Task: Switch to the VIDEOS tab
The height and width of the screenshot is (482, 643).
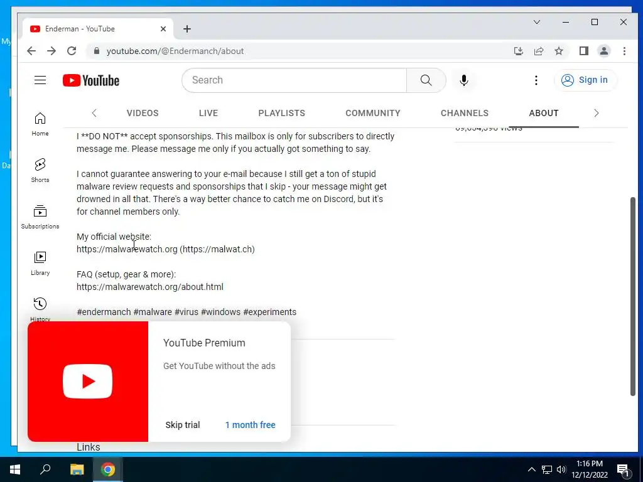Action: pyautogui.click(x=143, y=113)
